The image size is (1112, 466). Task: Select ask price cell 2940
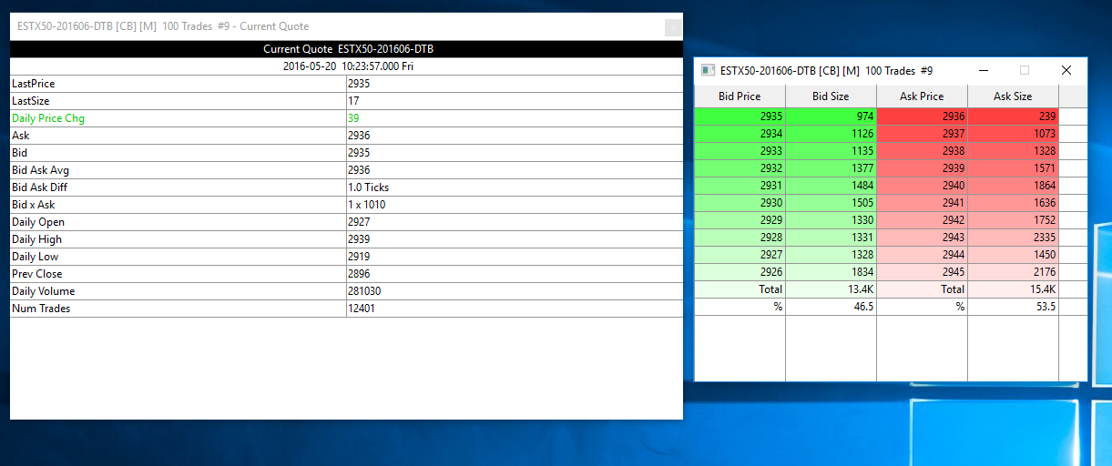(x=922, y=186)
